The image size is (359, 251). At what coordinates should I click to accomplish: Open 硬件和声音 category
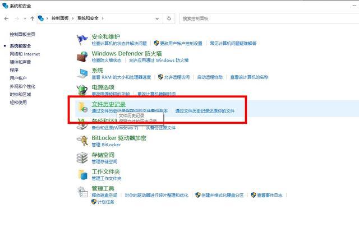coord(20,62)
